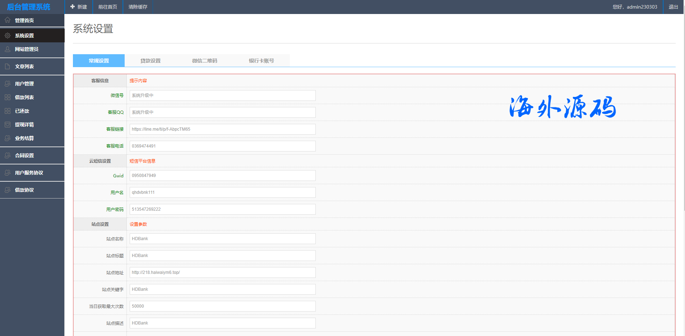685x336 pixels.
Task: Click the plus icon for 新建
Action: tap(73, 7)
